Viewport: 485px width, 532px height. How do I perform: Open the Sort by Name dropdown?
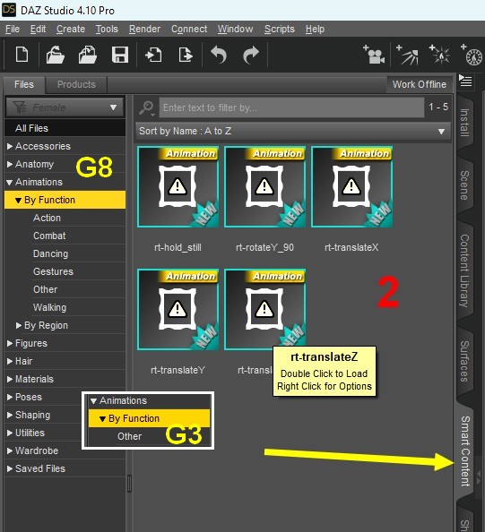point(293,132)
